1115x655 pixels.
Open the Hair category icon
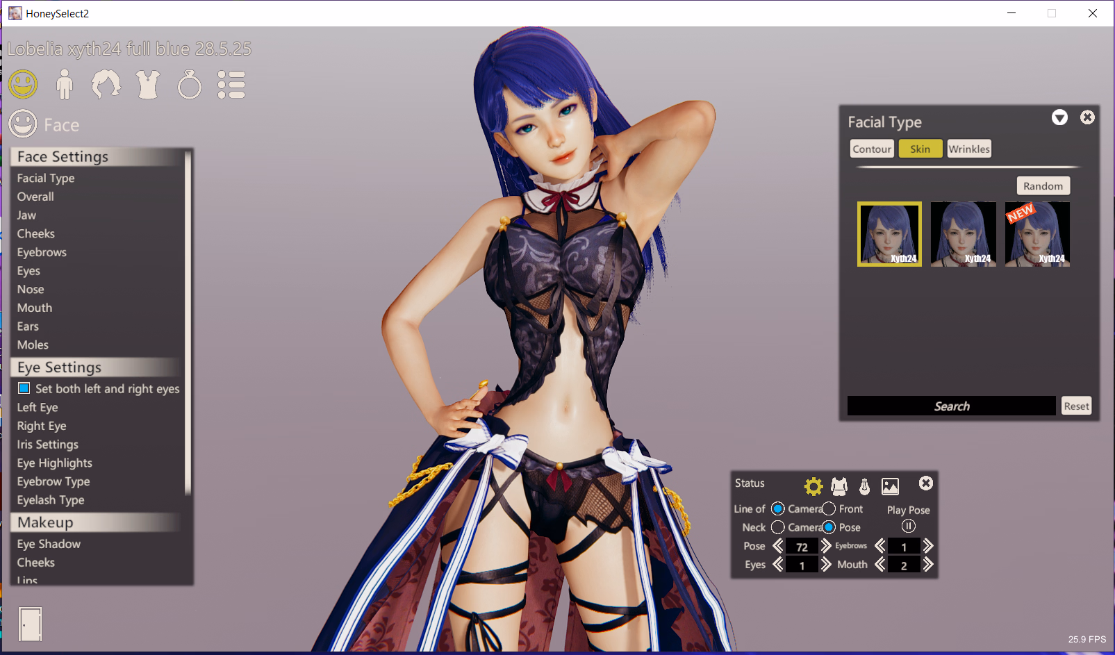pyautogui.click(x=106, y=85)
